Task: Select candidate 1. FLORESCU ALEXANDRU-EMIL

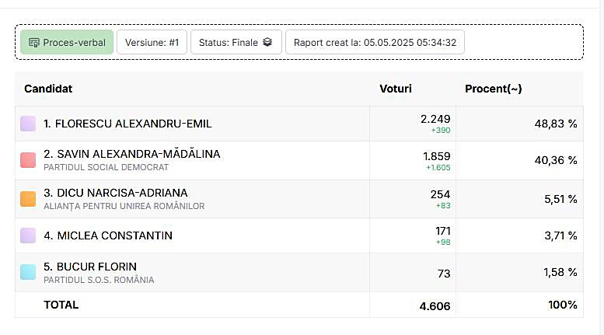Action: 127,124
